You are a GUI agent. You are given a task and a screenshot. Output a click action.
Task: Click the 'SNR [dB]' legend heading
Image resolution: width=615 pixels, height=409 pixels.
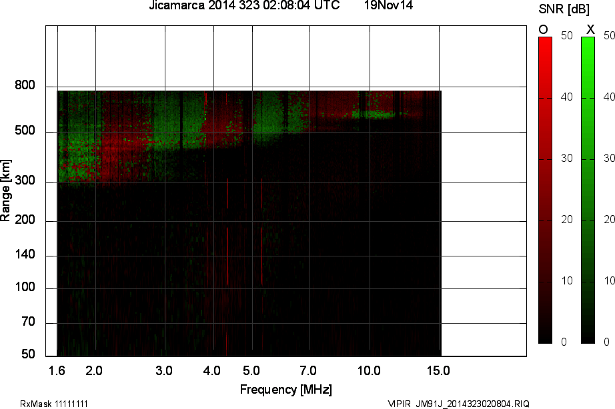[x=564, y=9]
